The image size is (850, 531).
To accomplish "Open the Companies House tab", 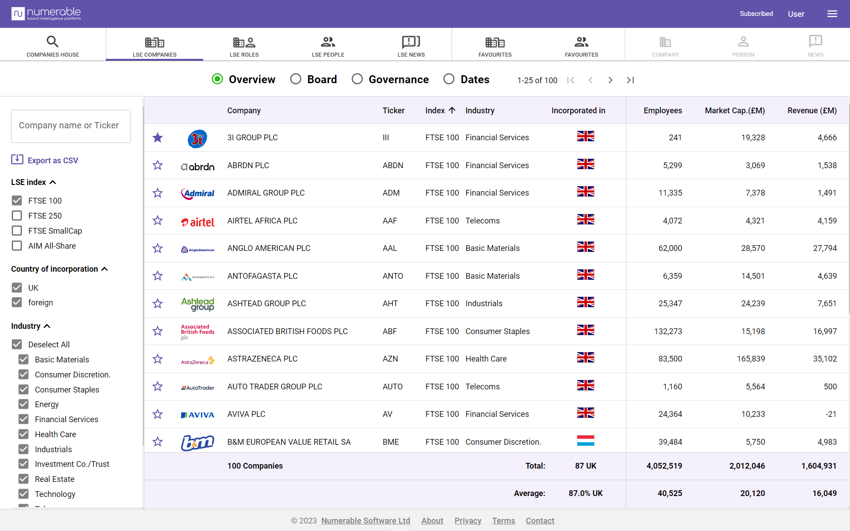I will click(53, 45).
